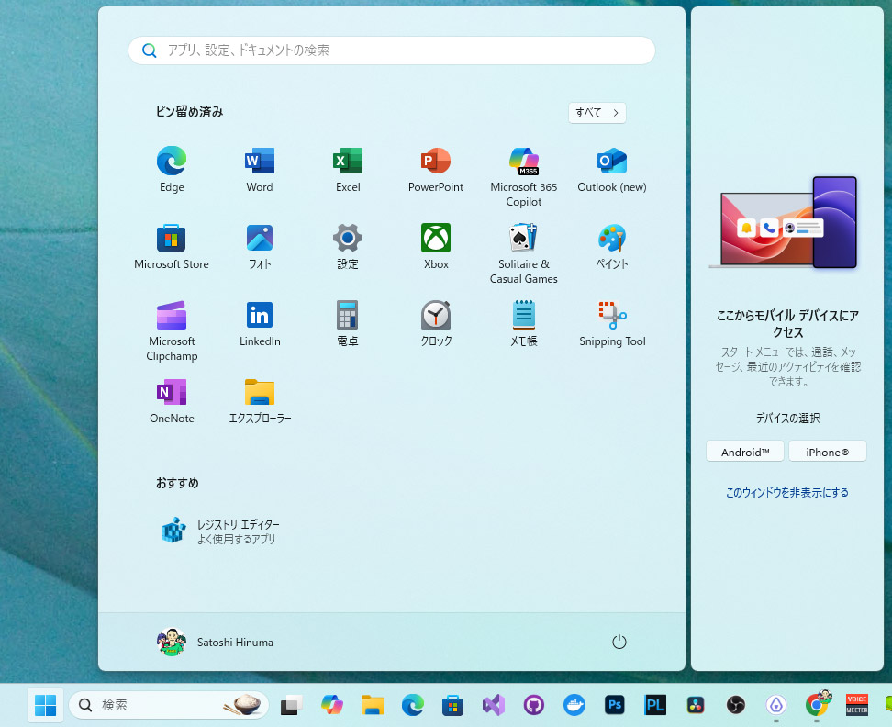Open エクスプローラー from pinned apps

(x=260, y=401)
